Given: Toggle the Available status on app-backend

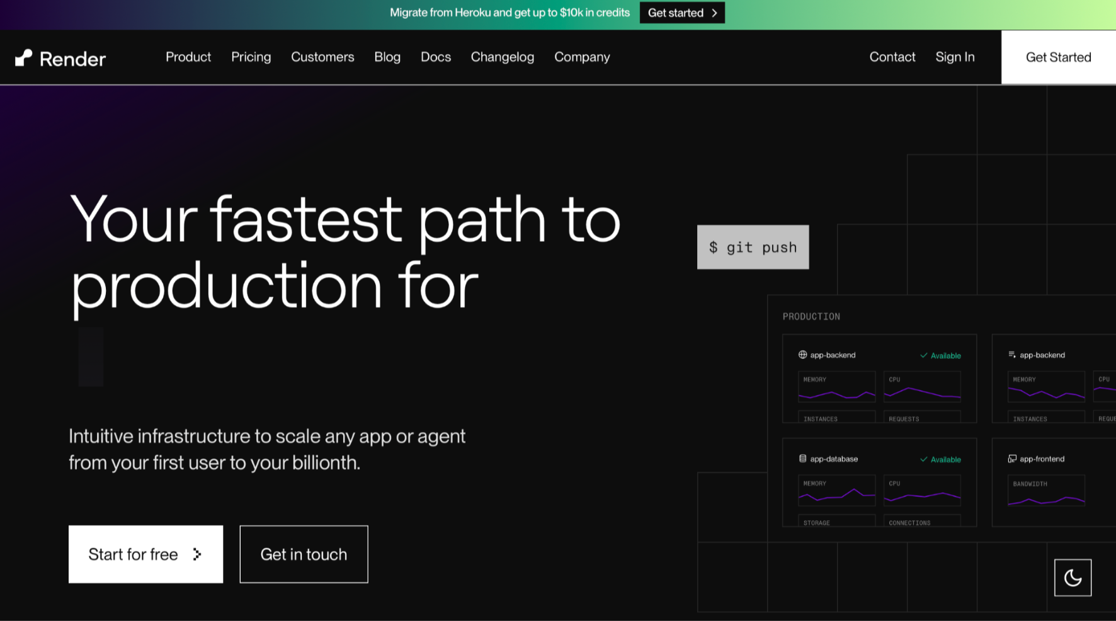Looking at the screenshot, I should [x=940, y=355].
